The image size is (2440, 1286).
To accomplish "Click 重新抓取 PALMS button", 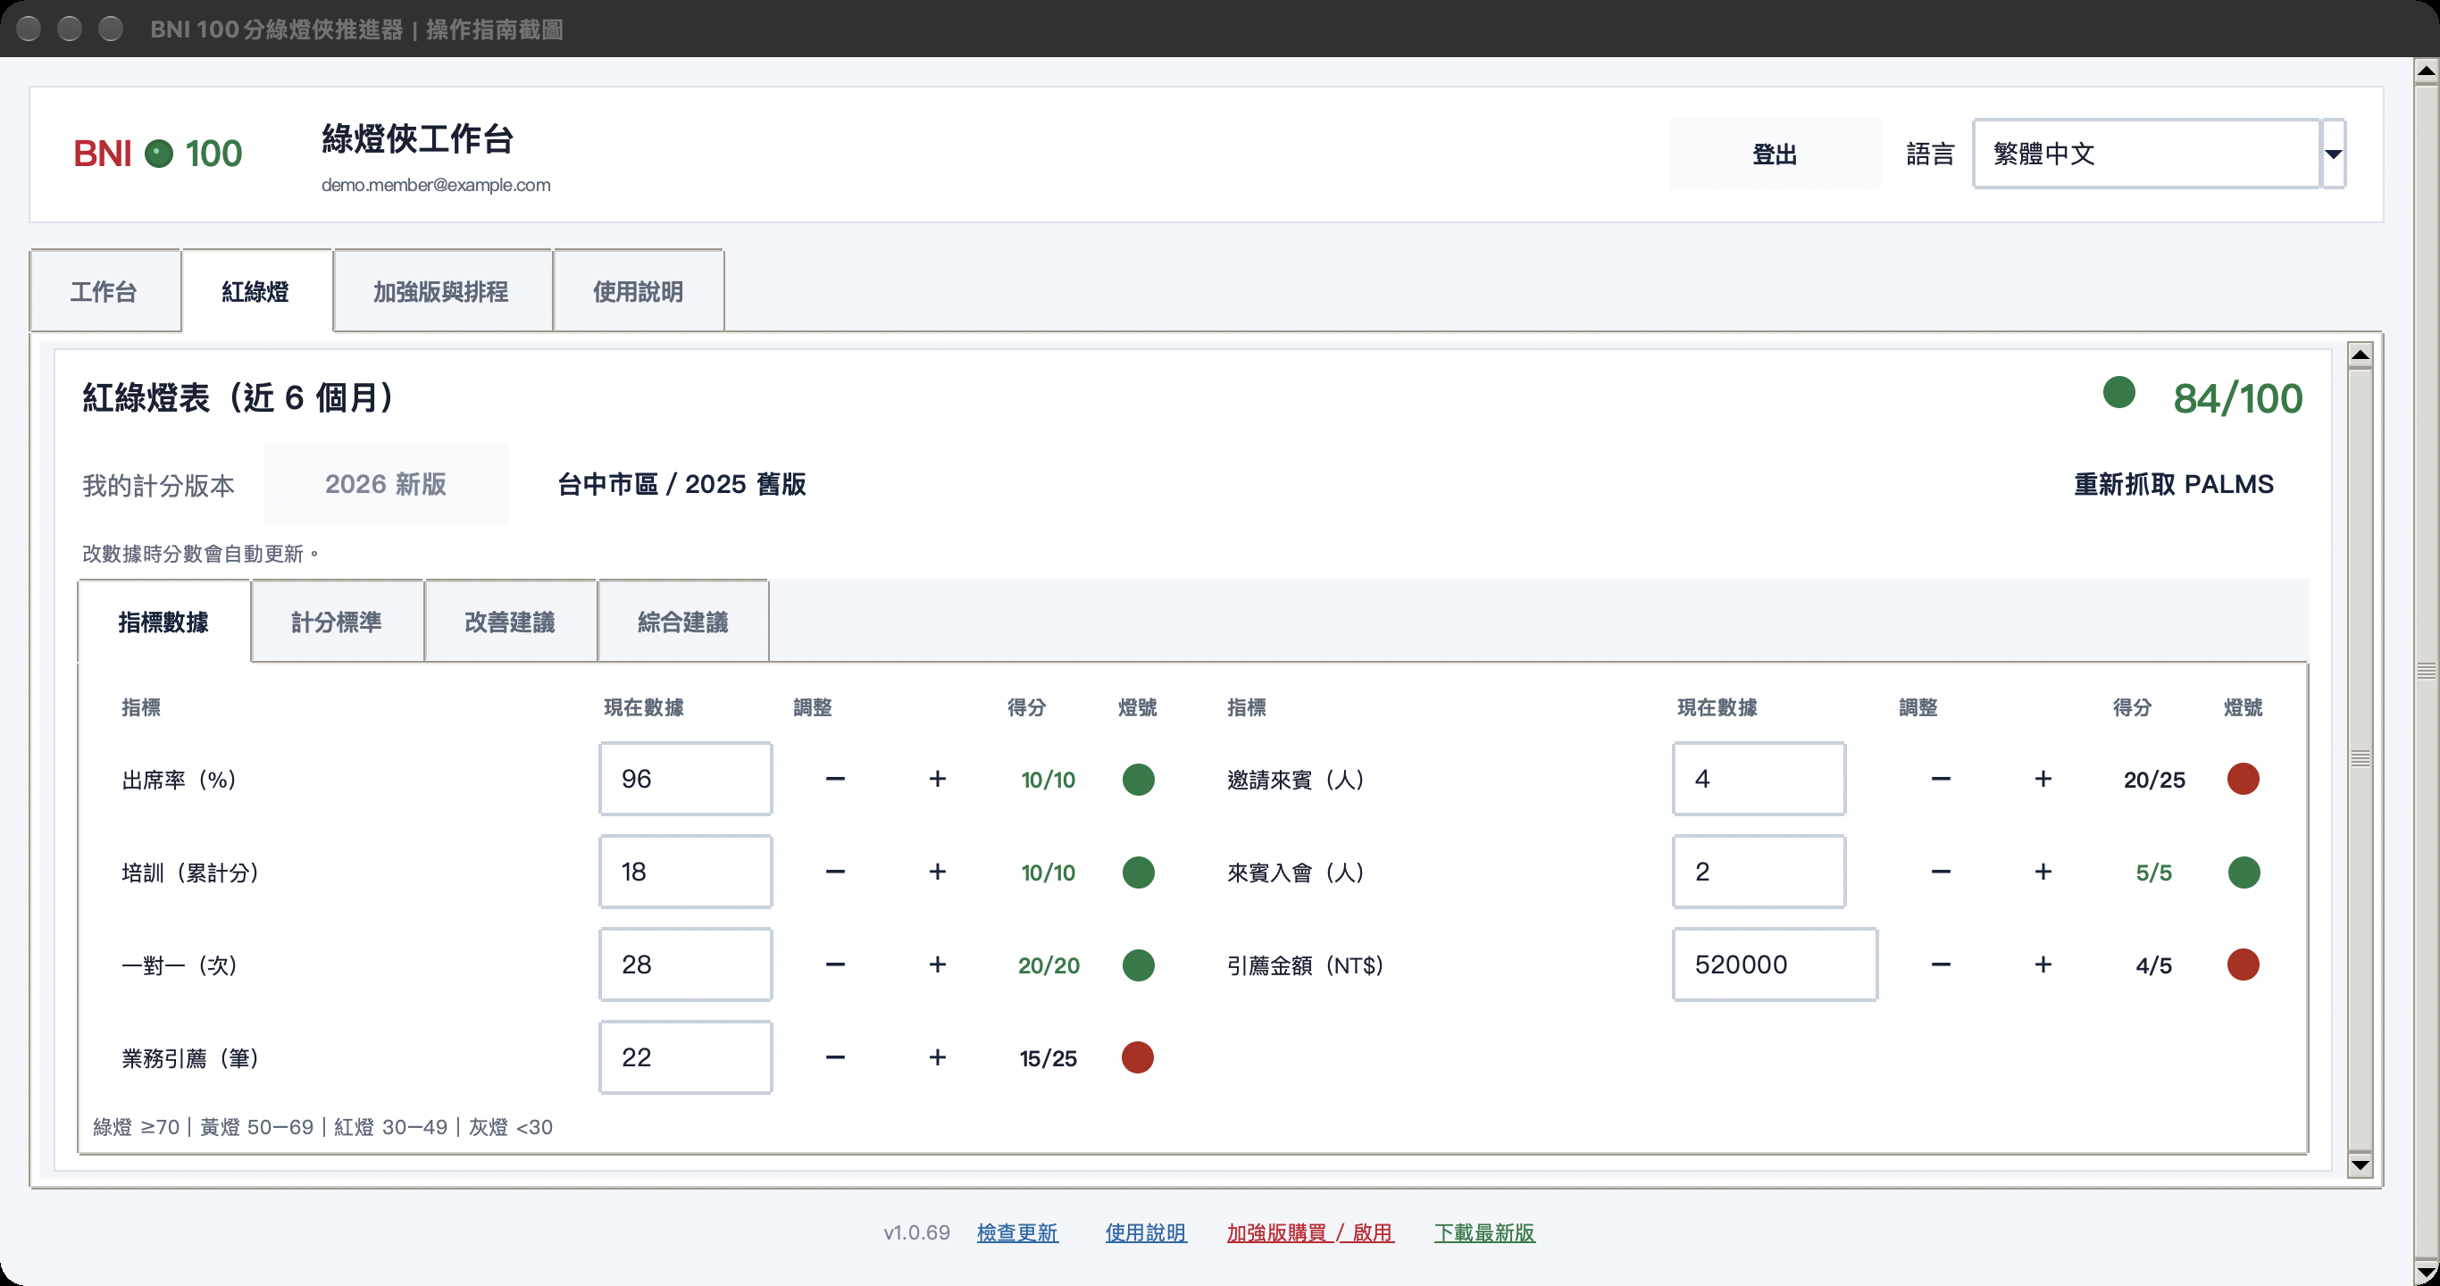I will (x=2173, y=484).
